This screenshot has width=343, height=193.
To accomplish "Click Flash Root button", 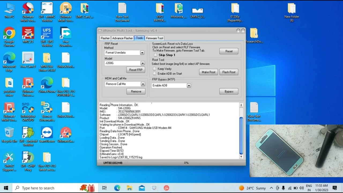I will click(x=229, y=72).
